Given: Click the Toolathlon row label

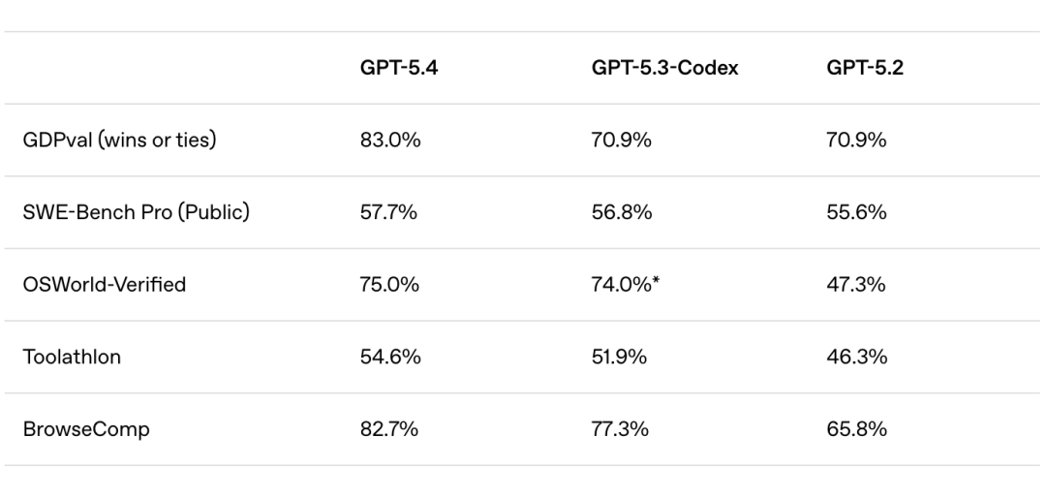Looking at the screenshot, I should 74,357.
